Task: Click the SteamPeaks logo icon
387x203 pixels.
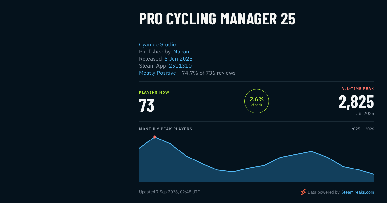Action: [303, 192]
